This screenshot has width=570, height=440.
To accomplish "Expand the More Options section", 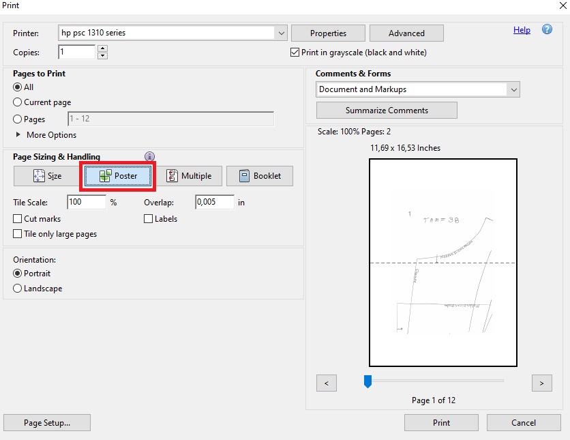I will [x=19, y=135].
